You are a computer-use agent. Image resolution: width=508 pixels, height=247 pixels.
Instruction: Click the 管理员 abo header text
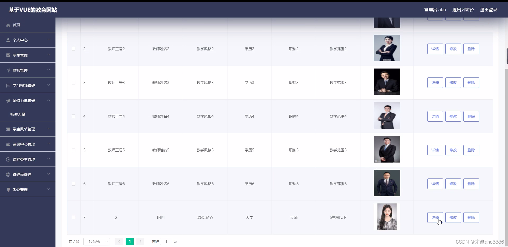(435, 10)
